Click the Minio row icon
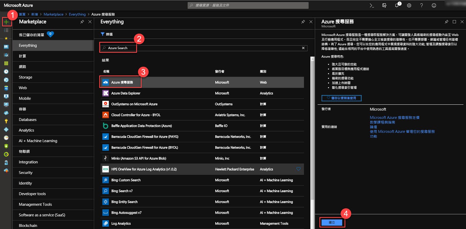Screen dimensions: 466x229 point(105,158)
